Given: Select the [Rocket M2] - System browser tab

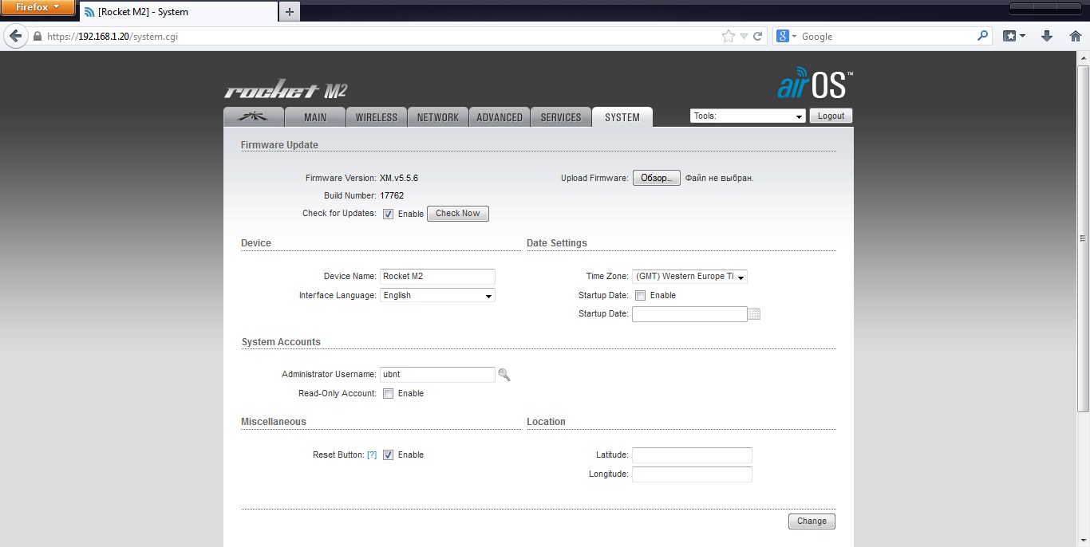Looking at the screenshot, I should coord(178,12).
